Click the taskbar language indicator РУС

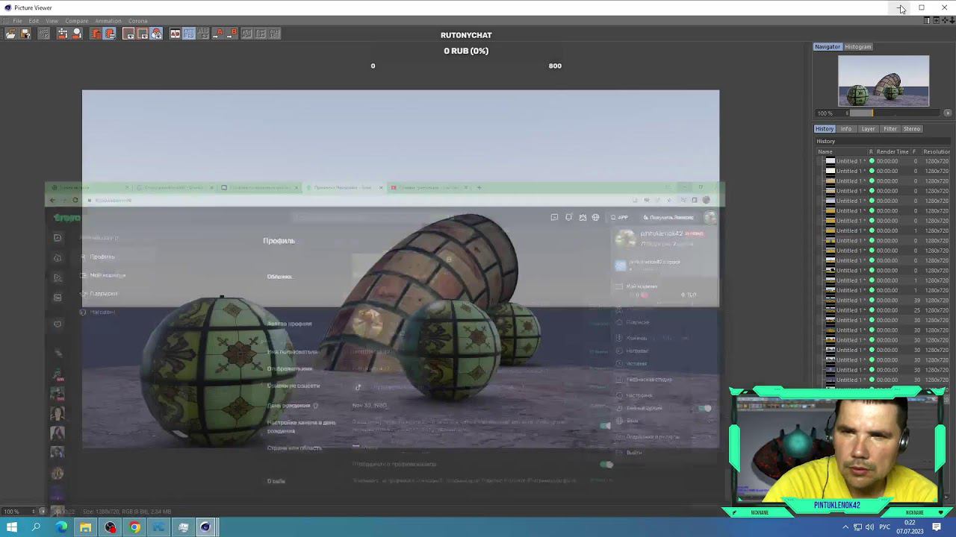tap(884, 527)
